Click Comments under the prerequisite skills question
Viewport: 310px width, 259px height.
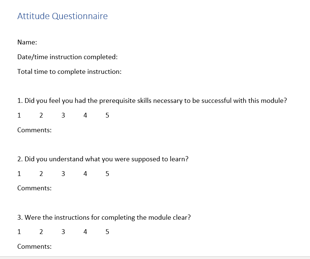click(34, 130)
